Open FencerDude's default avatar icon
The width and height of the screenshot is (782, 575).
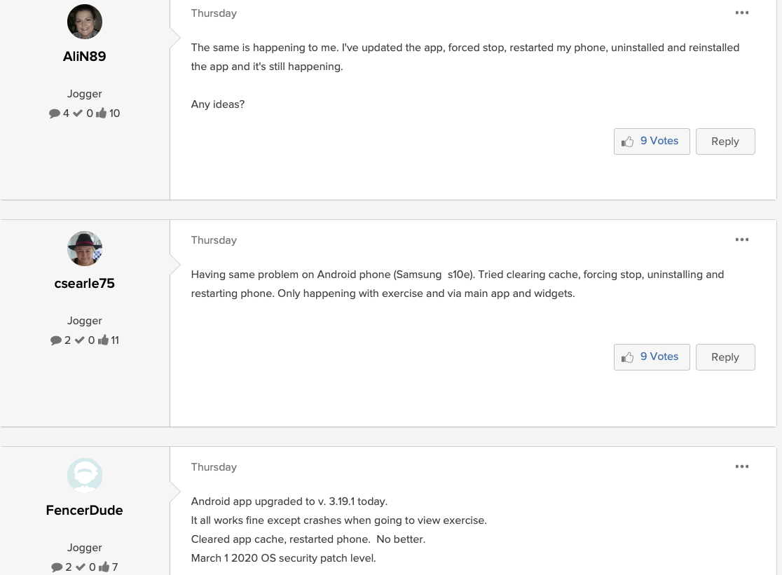pos(85,476)
